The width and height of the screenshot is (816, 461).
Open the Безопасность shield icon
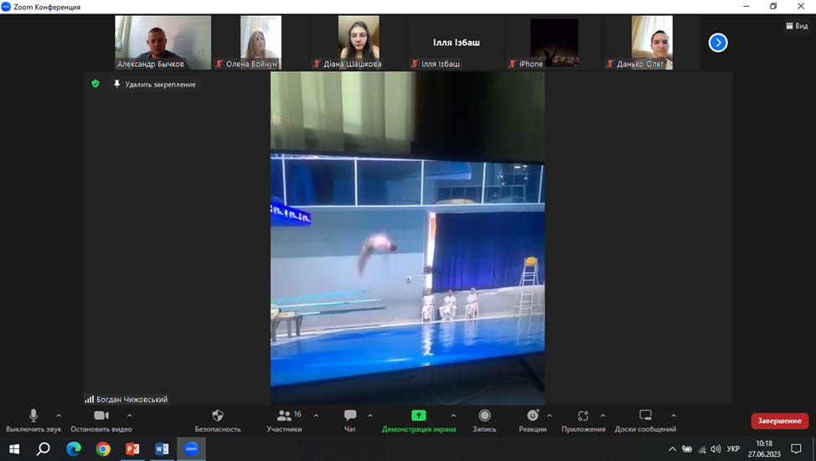(x=218, y=416)
